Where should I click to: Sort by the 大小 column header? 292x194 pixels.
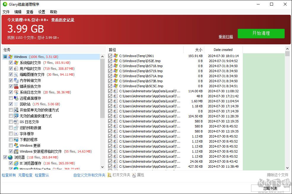coord(194,50)
